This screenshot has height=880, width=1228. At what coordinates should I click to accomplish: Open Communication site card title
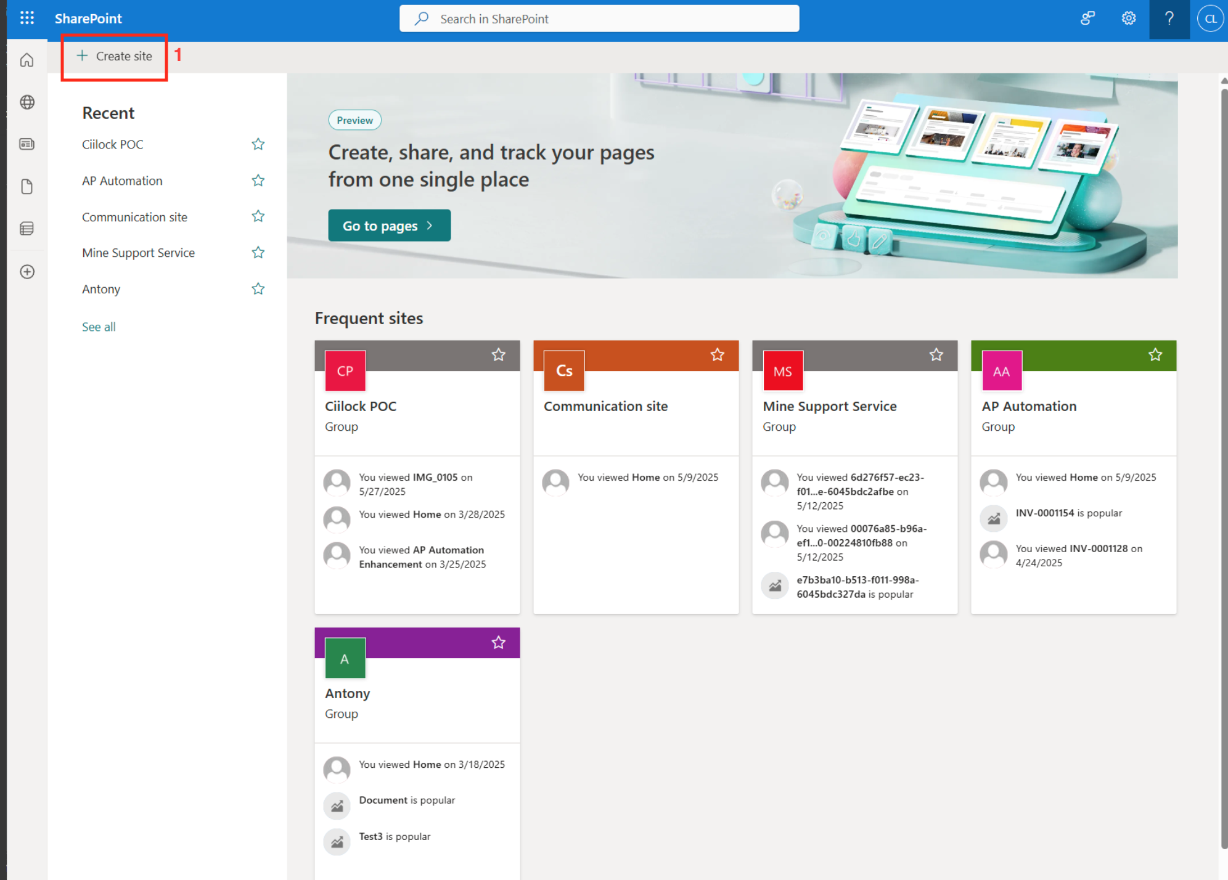click(606, 406)
